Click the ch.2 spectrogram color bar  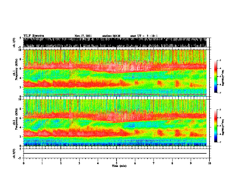coord(215,126)
